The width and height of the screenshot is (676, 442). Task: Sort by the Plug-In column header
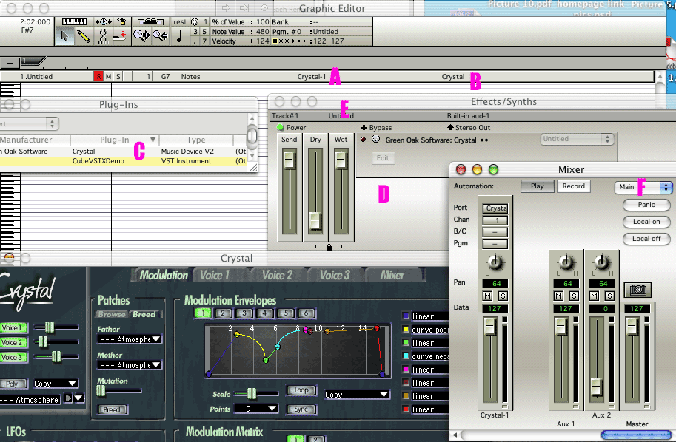[115, 140]
